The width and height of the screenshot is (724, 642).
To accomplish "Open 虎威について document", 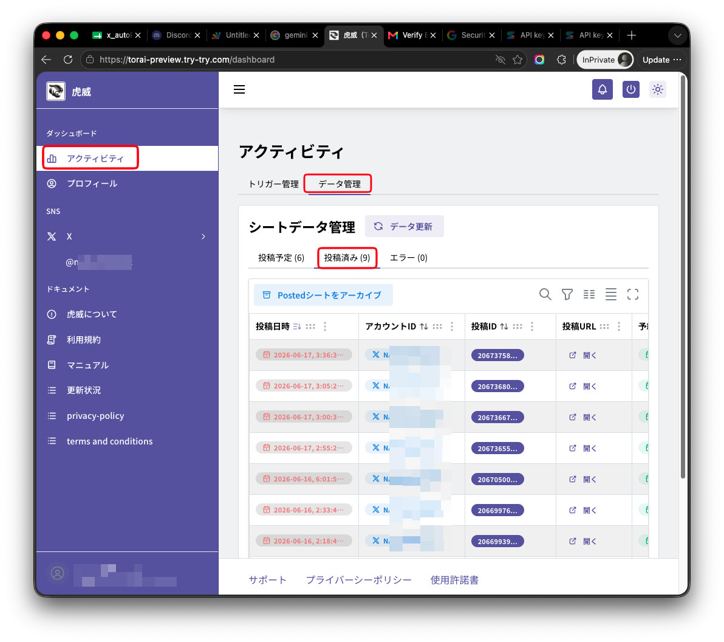I will pos(127,314).
